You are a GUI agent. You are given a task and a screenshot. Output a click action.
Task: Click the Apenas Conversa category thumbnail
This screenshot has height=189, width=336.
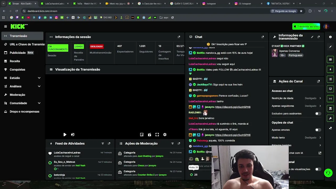coord(275,53)
